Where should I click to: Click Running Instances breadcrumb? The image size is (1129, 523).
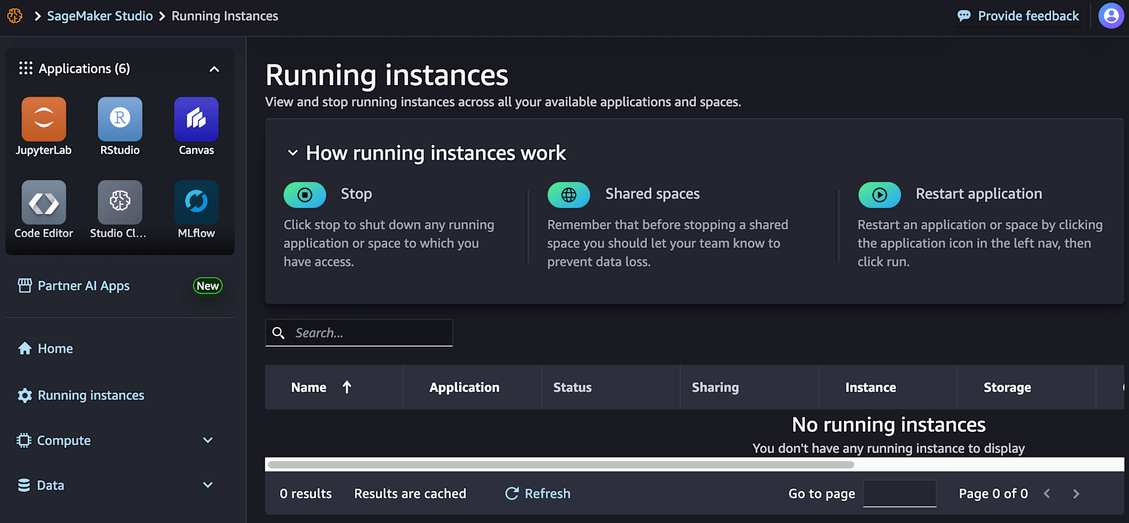pos(225,16)
